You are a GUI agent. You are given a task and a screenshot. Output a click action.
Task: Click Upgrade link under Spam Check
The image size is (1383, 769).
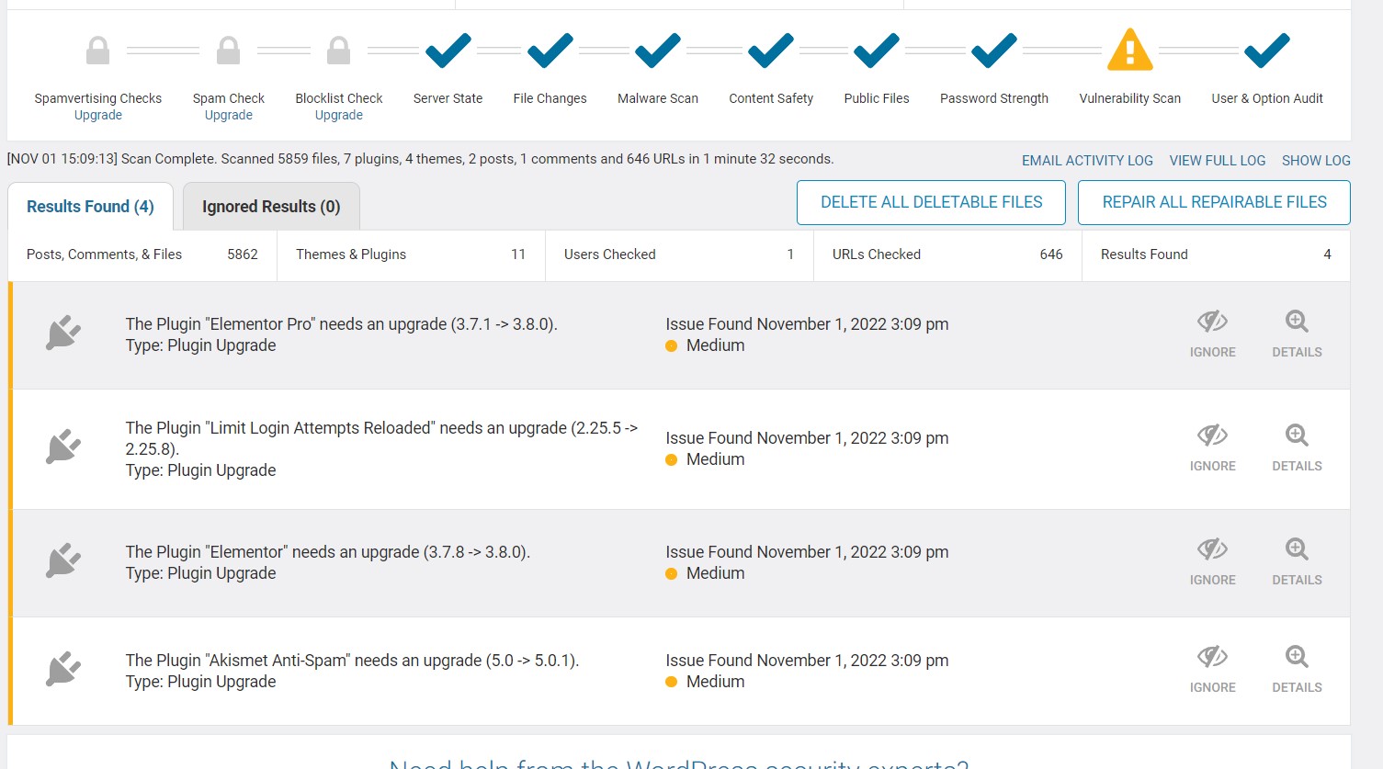(228, 116)
